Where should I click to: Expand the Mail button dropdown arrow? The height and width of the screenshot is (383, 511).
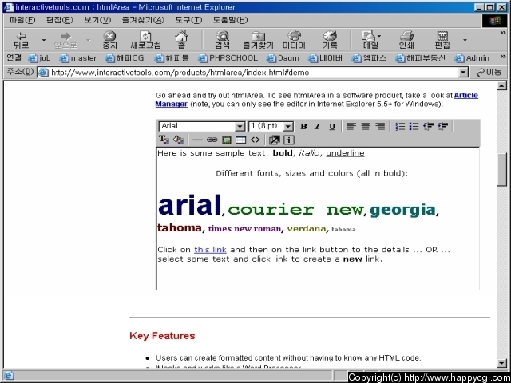379,36
